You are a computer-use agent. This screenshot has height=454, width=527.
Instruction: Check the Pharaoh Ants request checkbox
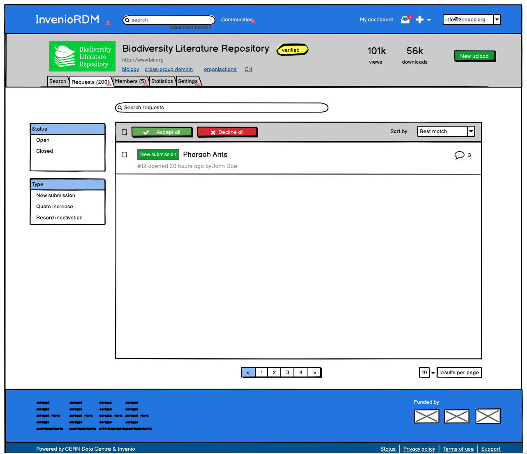[x=124, y=154]
